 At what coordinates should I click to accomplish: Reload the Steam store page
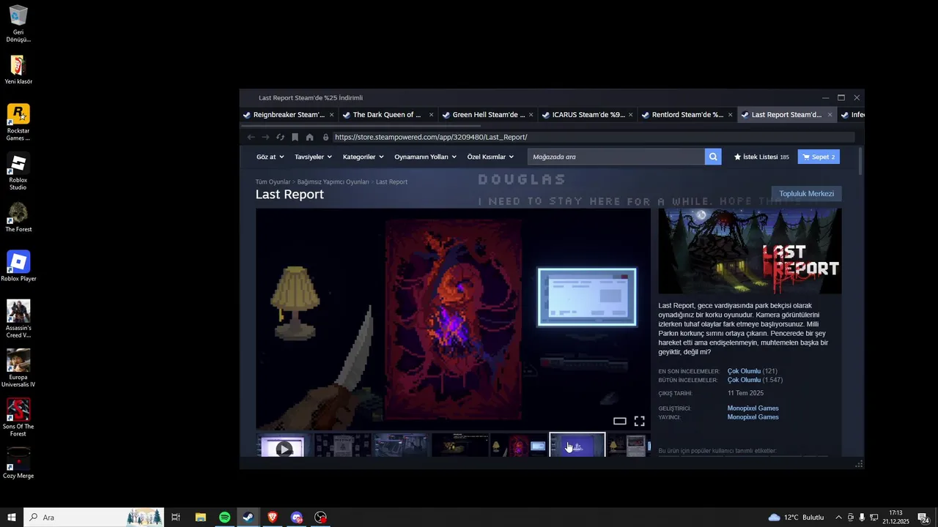point(280,137)
